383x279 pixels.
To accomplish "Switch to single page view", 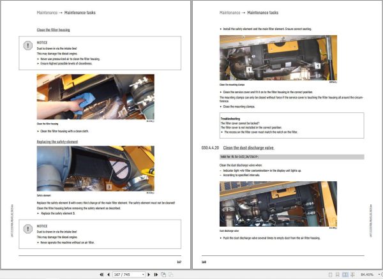I will (x=330, y=275).
